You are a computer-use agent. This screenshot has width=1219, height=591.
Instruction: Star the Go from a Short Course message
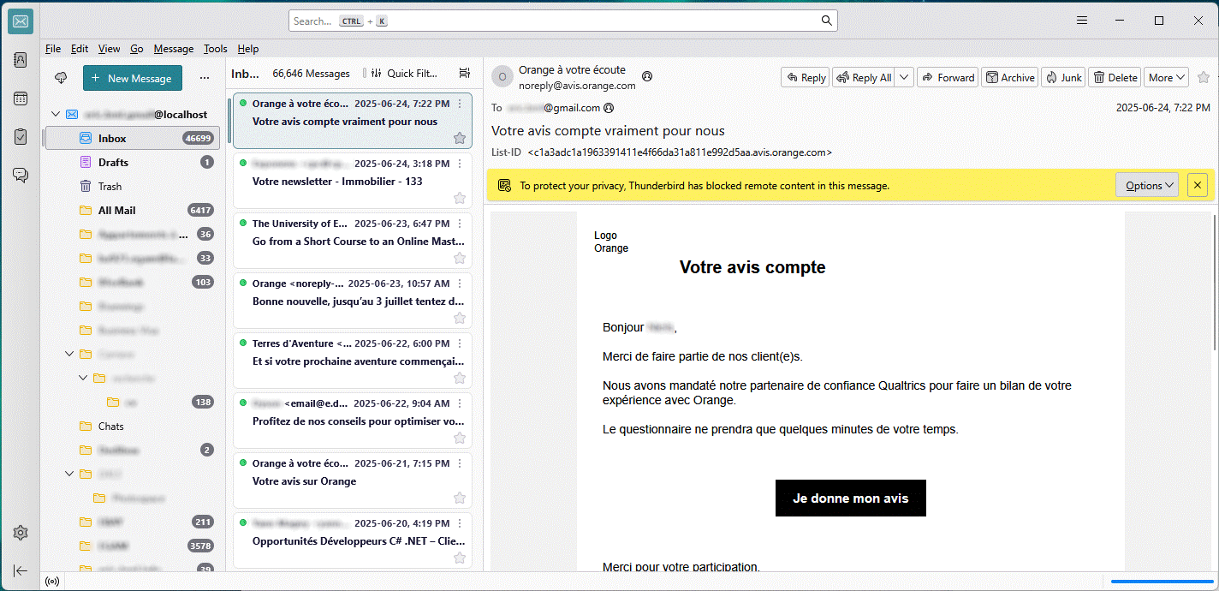click(x=460, y=258)
